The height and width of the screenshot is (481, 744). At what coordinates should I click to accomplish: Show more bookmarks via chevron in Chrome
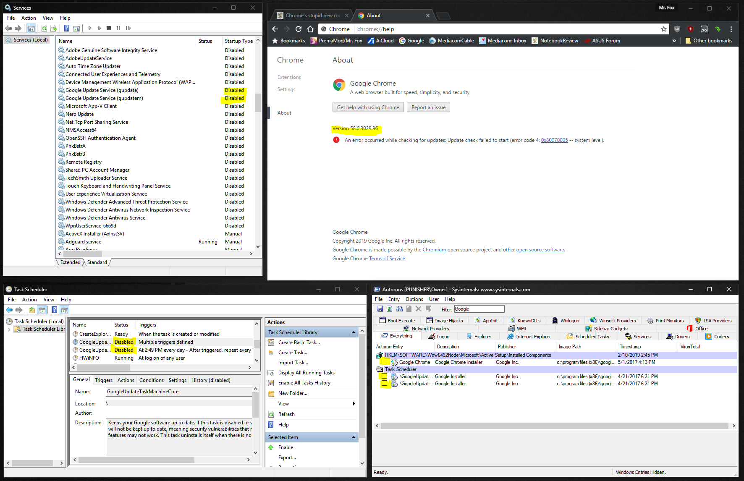point(674,41)
